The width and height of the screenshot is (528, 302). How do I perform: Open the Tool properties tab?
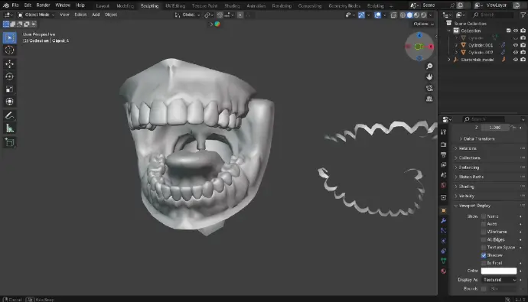point(444,132)
